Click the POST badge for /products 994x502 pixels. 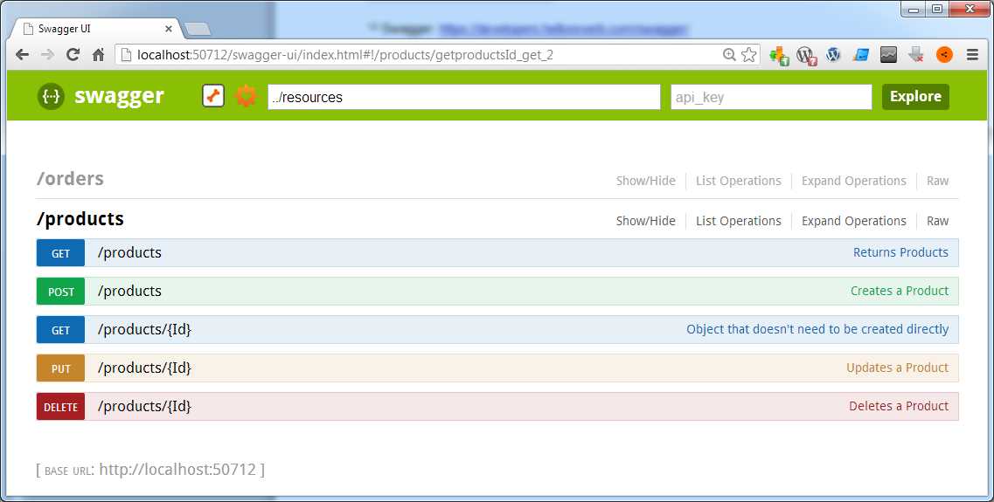click(x=60, y=292)
